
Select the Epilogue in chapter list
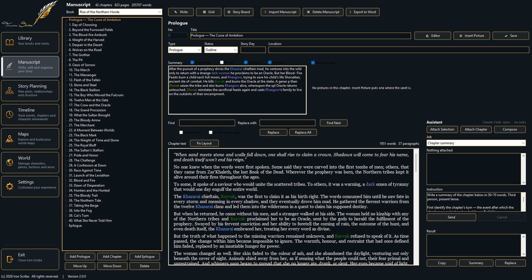point(75,225)
